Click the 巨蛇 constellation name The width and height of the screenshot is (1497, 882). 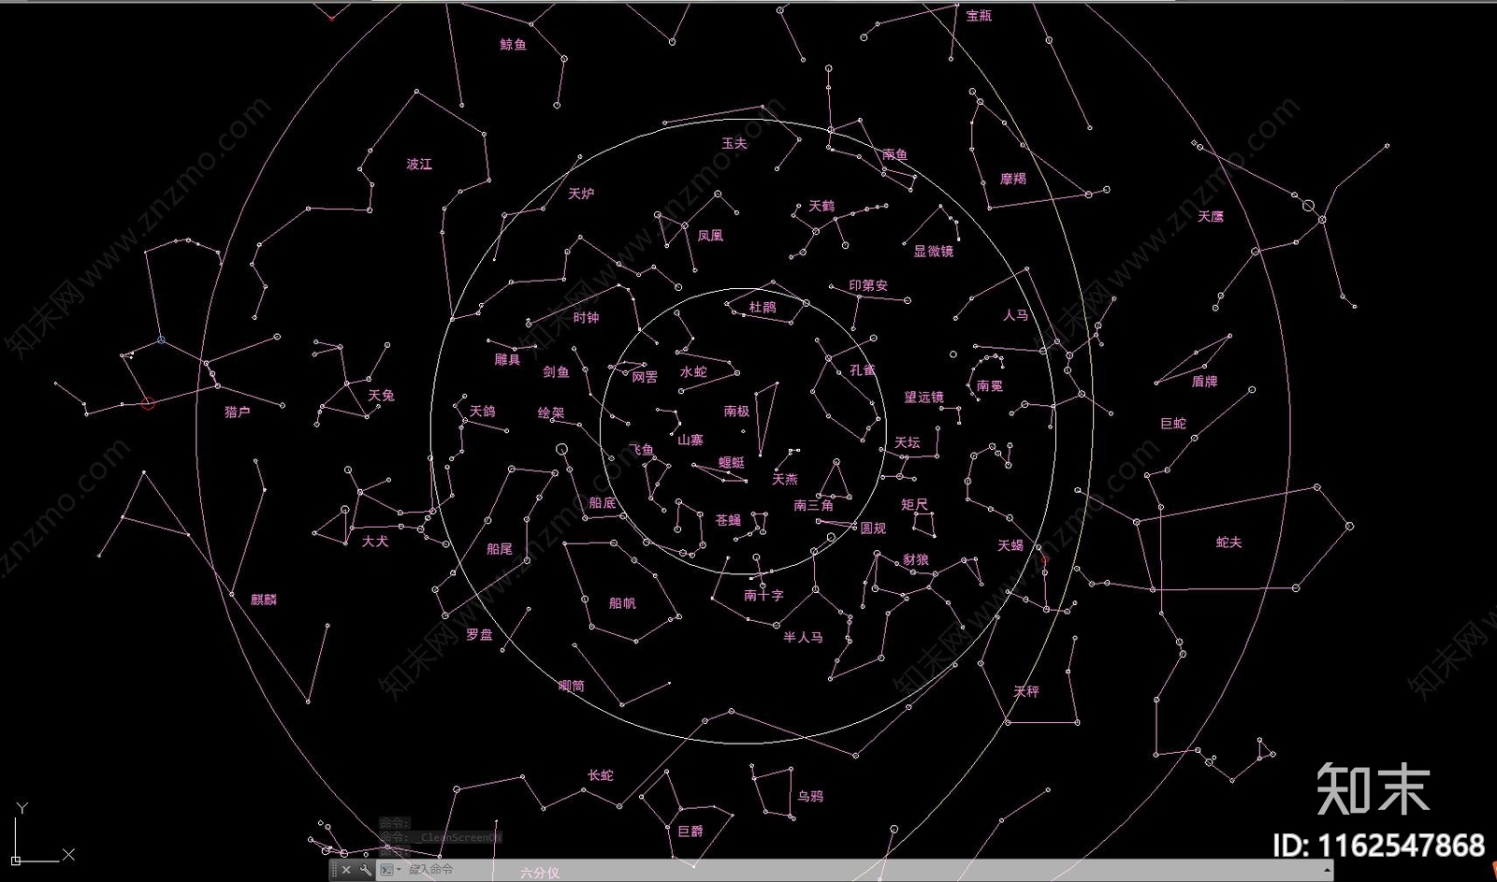coord(1173,424)
